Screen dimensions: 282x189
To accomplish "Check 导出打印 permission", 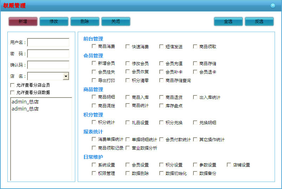I will (94, 80).
